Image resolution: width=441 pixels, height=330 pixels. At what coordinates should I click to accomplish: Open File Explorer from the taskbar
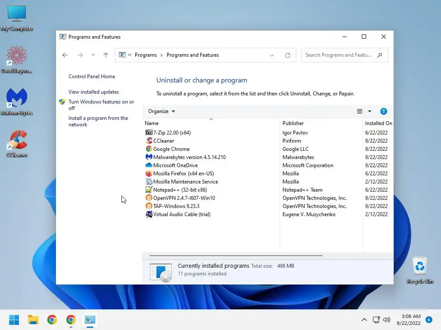click(33, 320)
